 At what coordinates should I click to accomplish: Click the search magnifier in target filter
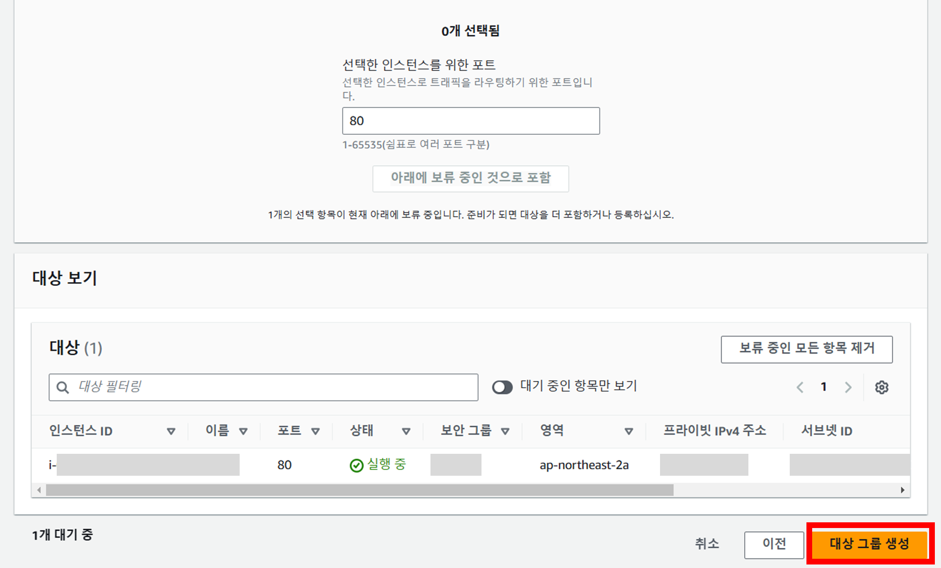pos(63,387)
